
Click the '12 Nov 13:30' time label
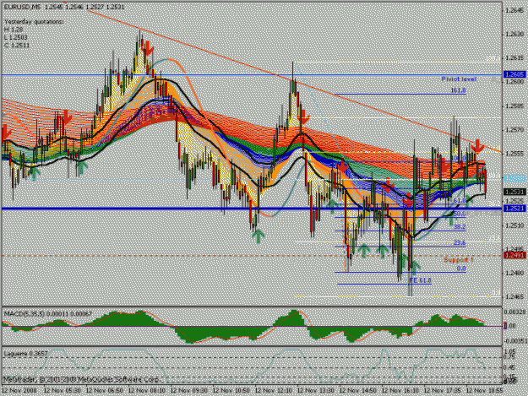[315, 391]
